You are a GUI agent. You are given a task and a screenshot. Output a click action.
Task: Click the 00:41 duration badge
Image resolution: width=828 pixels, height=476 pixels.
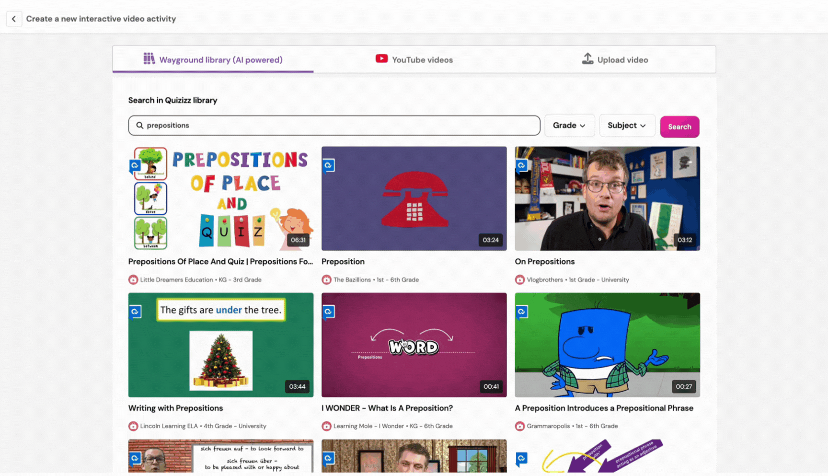pyautogui.click(x=491, y=386)
